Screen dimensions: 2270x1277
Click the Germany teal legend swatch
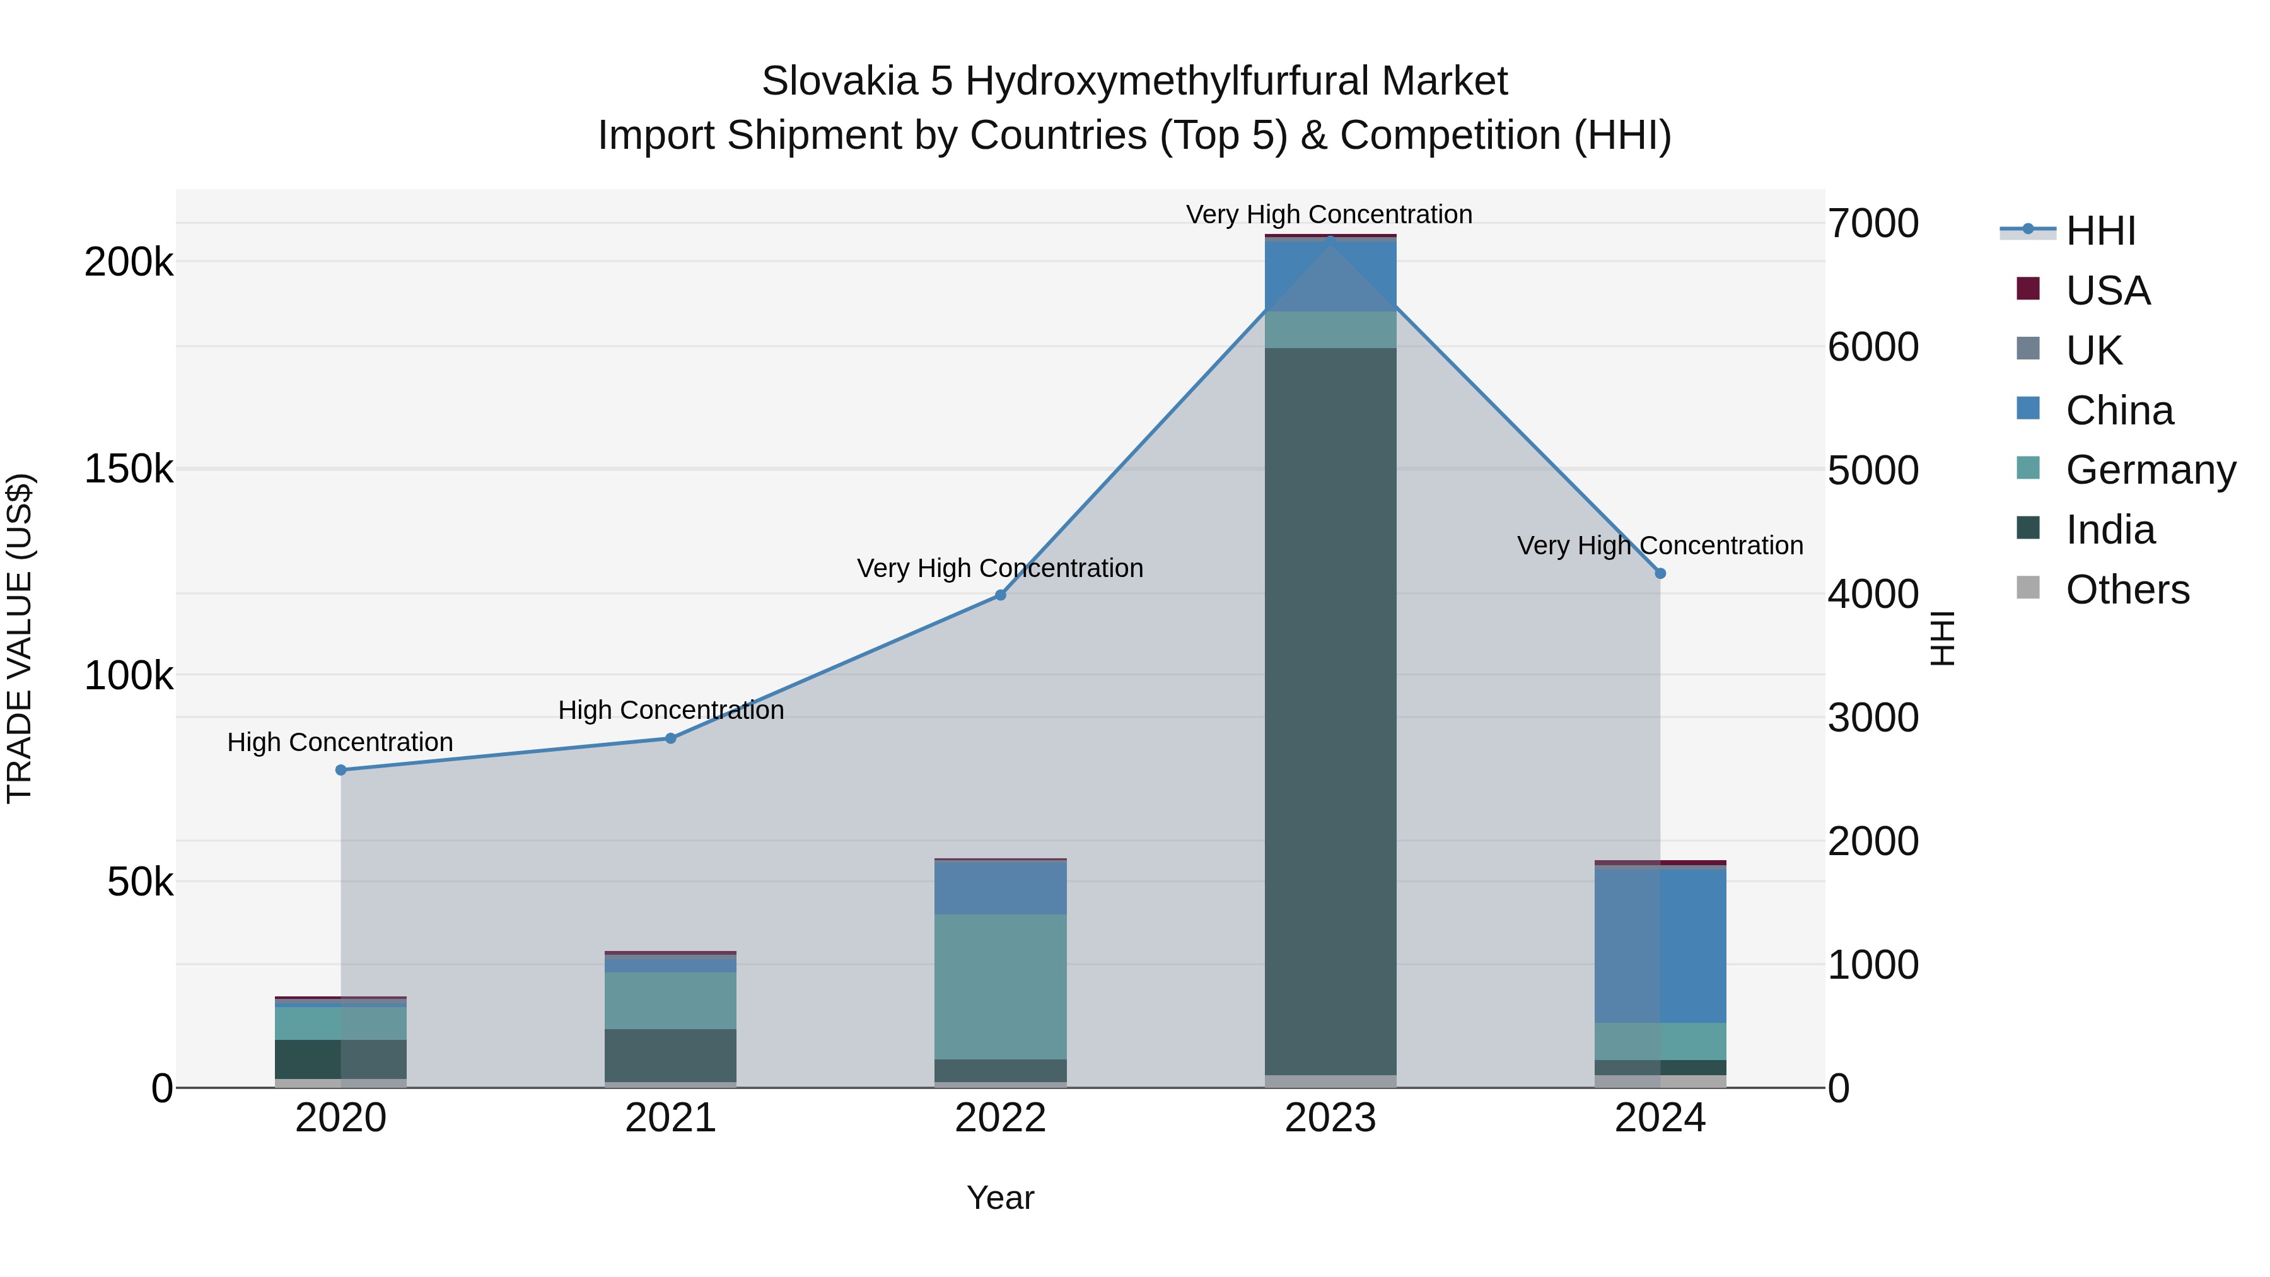pyautogui.click(x=2028, y=468)
